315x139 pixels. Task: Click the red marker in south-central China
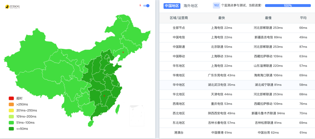click(x=104, y=95)
